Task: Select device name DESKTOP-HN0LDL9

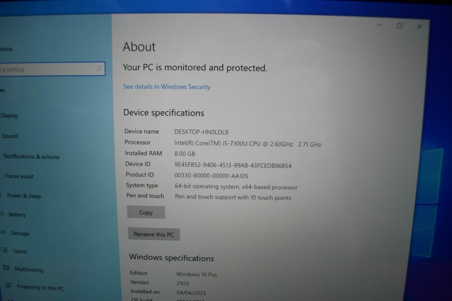Action: point(201,132)
